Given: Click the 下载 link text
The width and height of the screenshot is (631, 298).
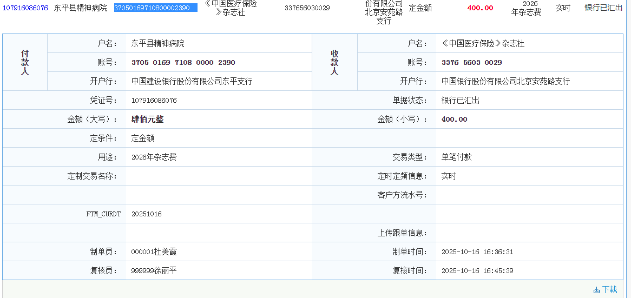Looking at the screenshot, I should [x=609, y=289].
